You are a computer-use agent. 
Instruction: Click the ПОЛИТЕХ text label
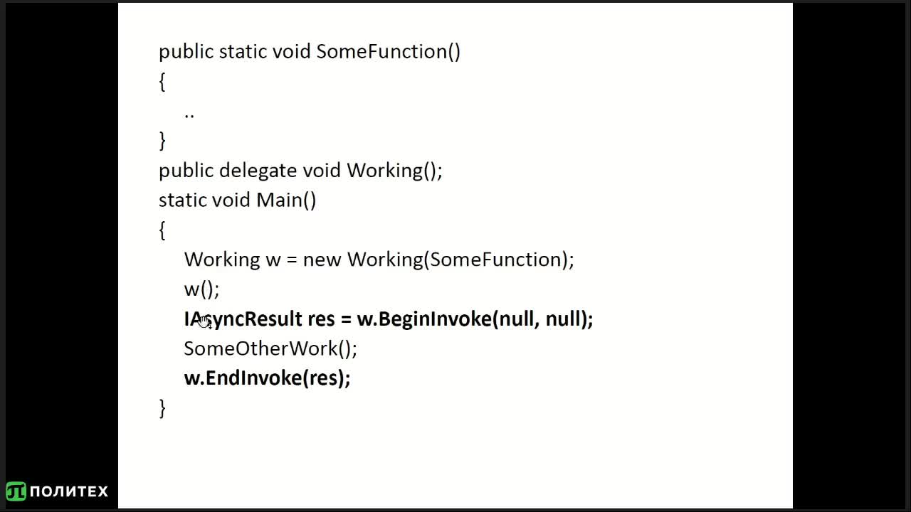point(69,491)
